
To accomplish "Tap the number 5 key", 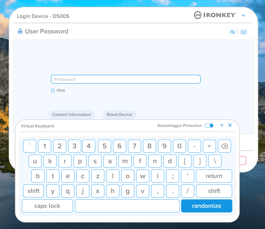I will pos(104,146).
